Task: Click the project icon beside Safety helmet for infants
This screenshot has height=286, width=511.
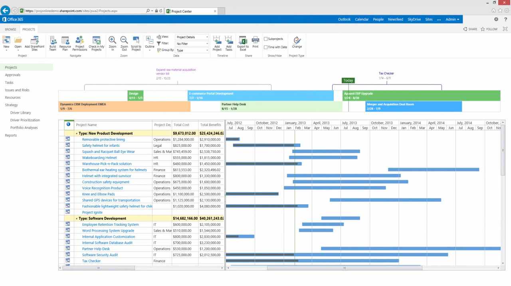Action: click(x=68, y=146)
